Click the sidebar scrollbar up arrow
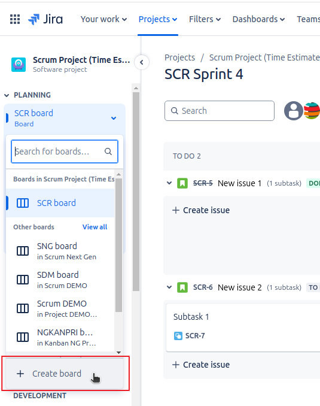Viewport: 320px width, 406px height. [136, 88]
